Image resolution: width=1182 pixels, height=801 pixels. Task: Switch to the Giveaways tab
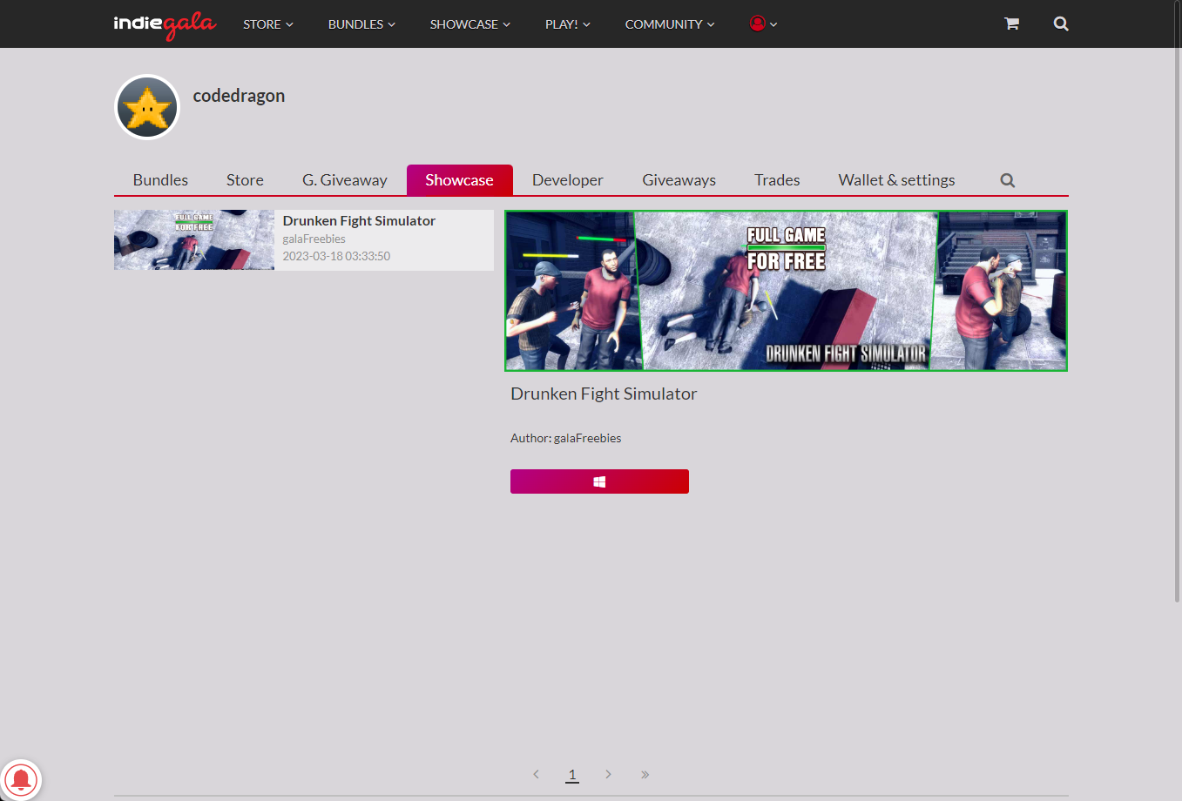pos(679,180)
